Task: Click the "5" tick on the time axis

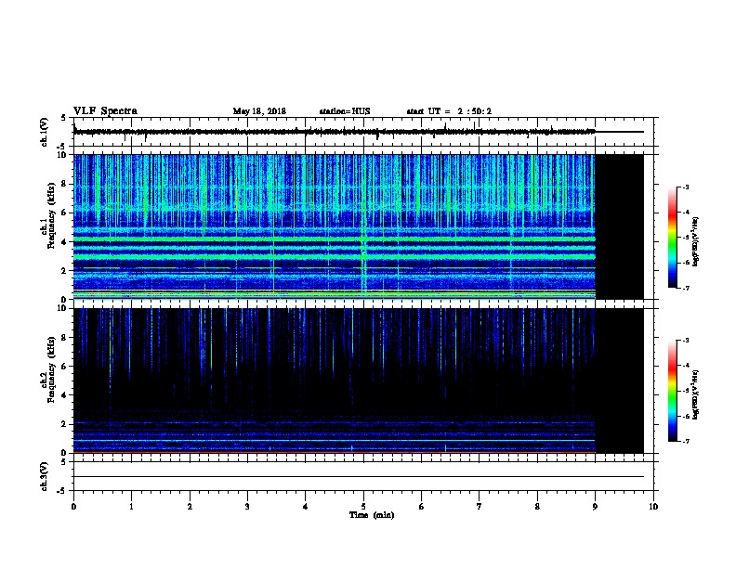Action: 363,506
